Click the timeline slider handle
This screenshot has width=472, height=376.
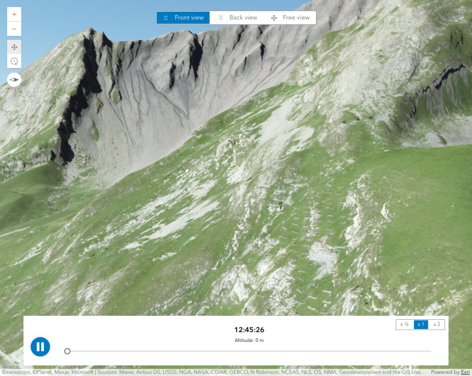(67, 351)
